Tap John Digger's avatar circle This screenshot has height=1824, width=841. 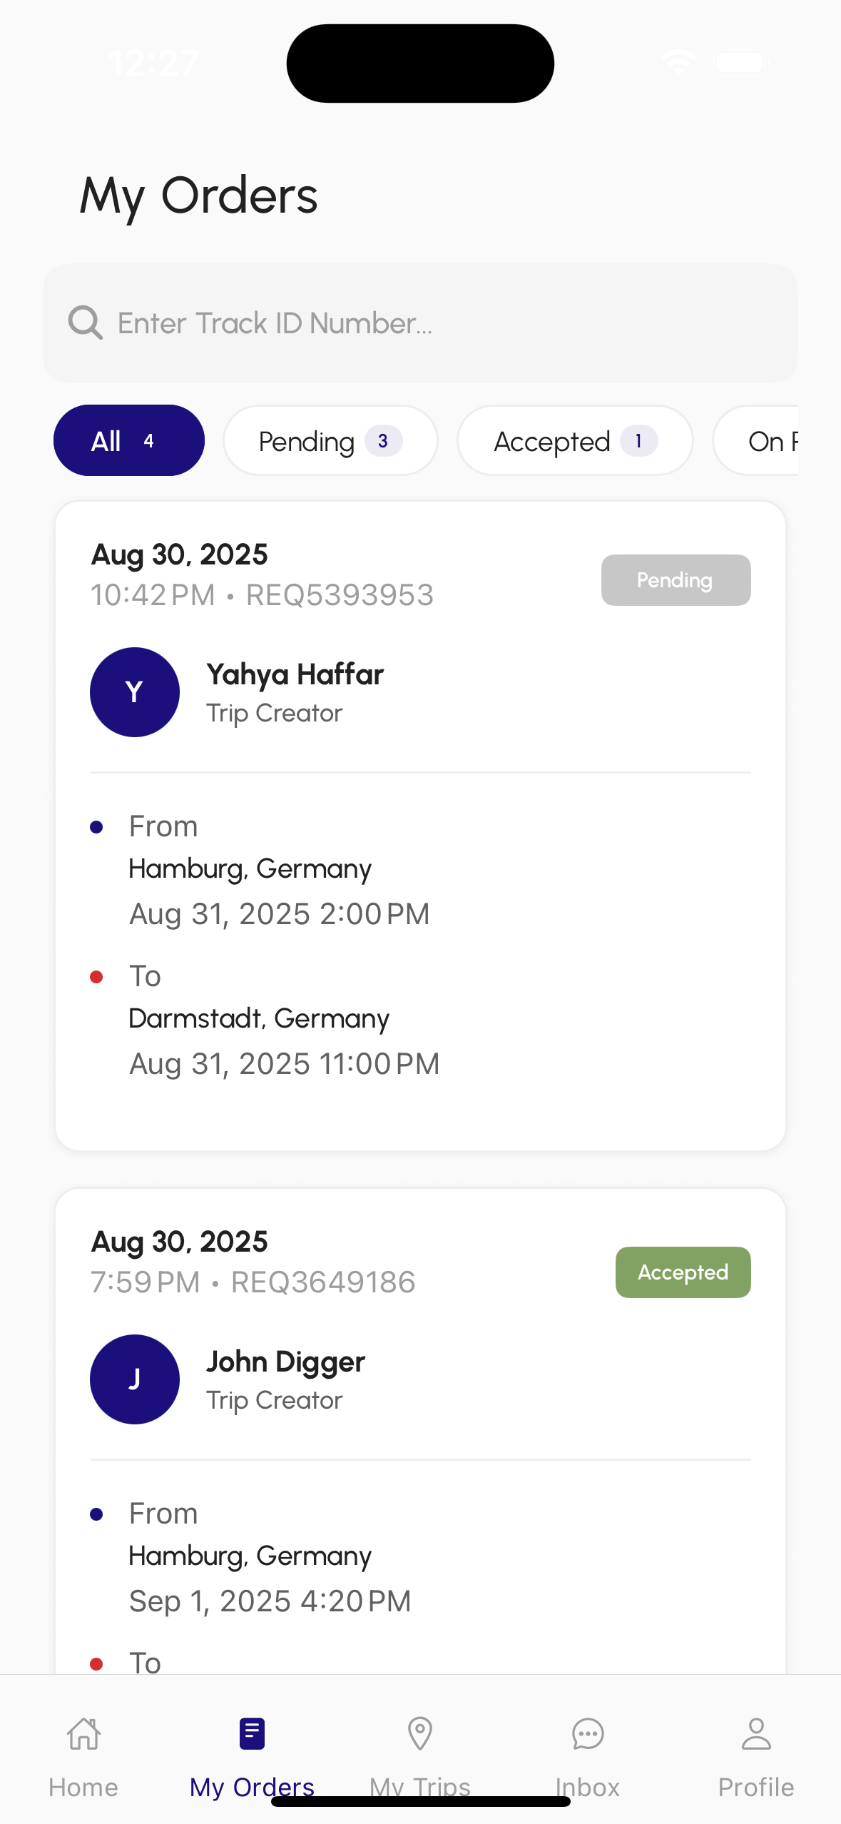[135, 1379]
